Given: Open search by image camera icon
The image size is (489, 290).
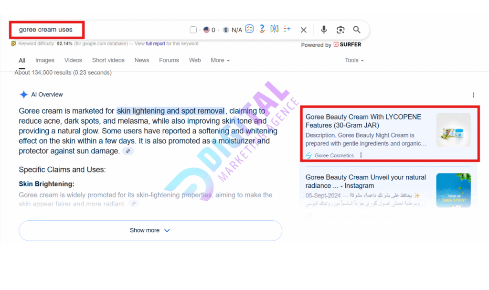Looking at the screenshot, I should [340, 30].
